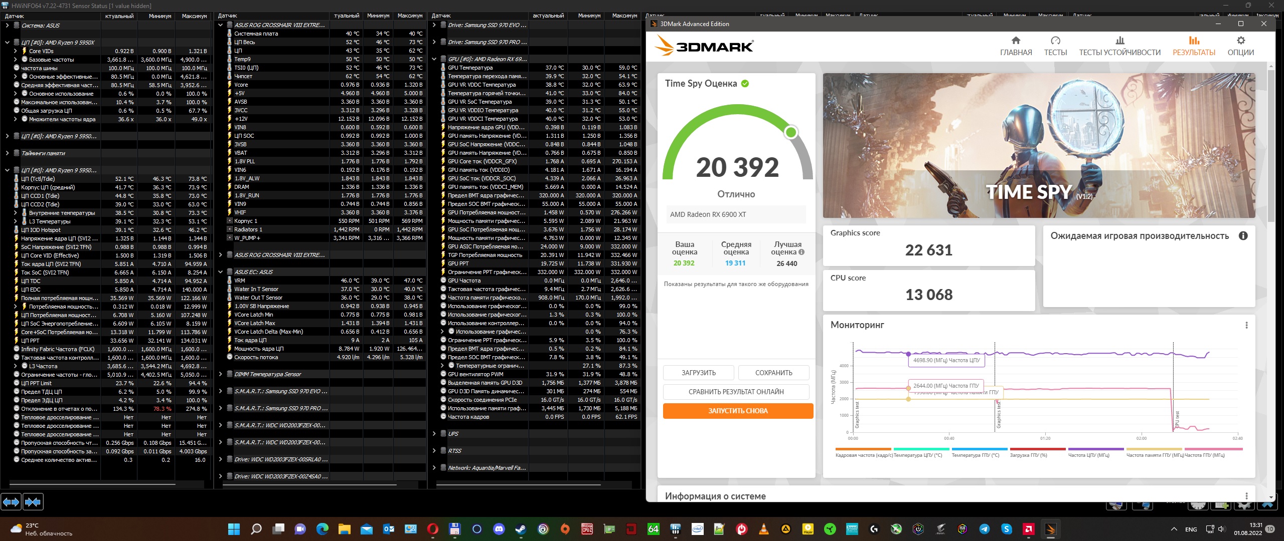This screenshot has width=1284, height=541.
Task: Switch to the РЕЗУЛЬТАТЫ tab
Action: tap(1194, 46)
